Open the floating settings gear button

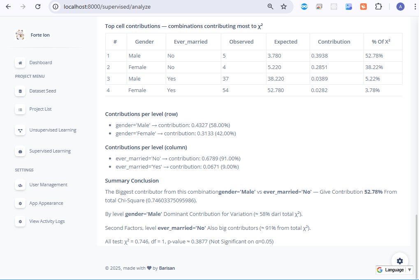400,261
